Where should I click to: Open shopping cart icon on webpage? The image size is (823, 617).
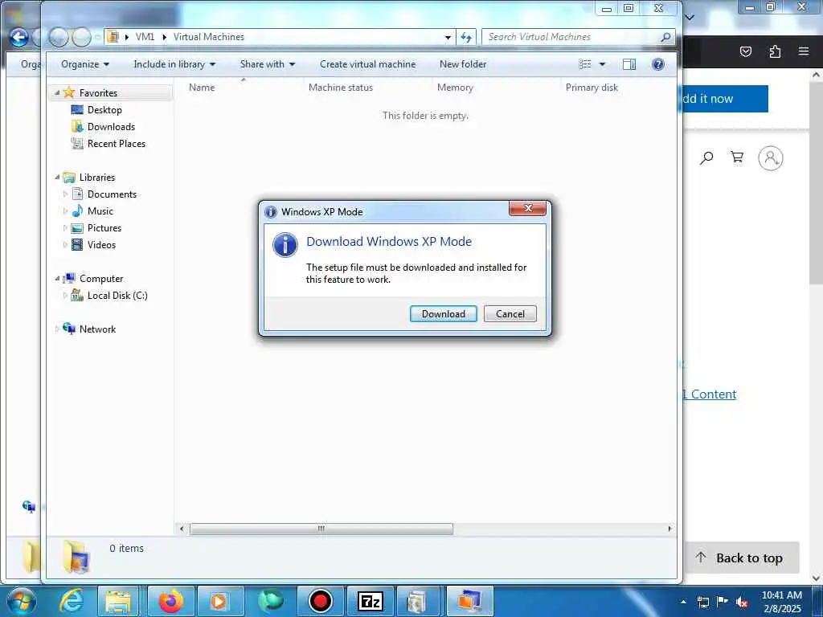(737, 157)
